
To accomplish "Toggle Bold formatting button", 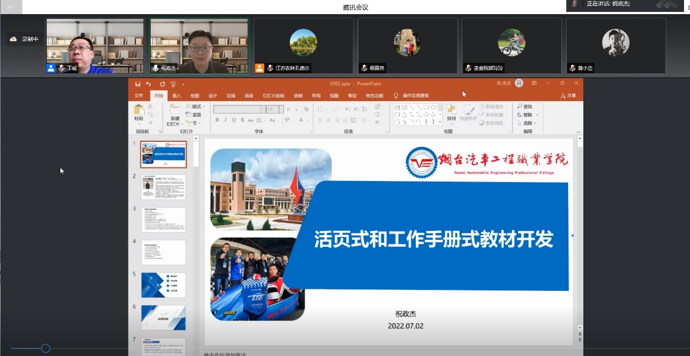I will [217, 120].
